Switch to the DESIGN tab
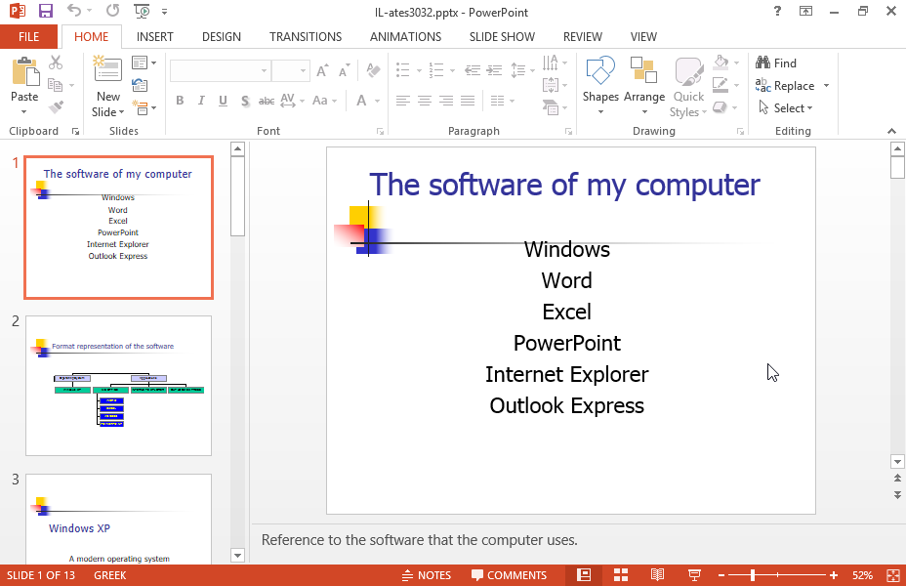Image resolution: width=906 pixels, height=586 pixels. click(222, 37)
